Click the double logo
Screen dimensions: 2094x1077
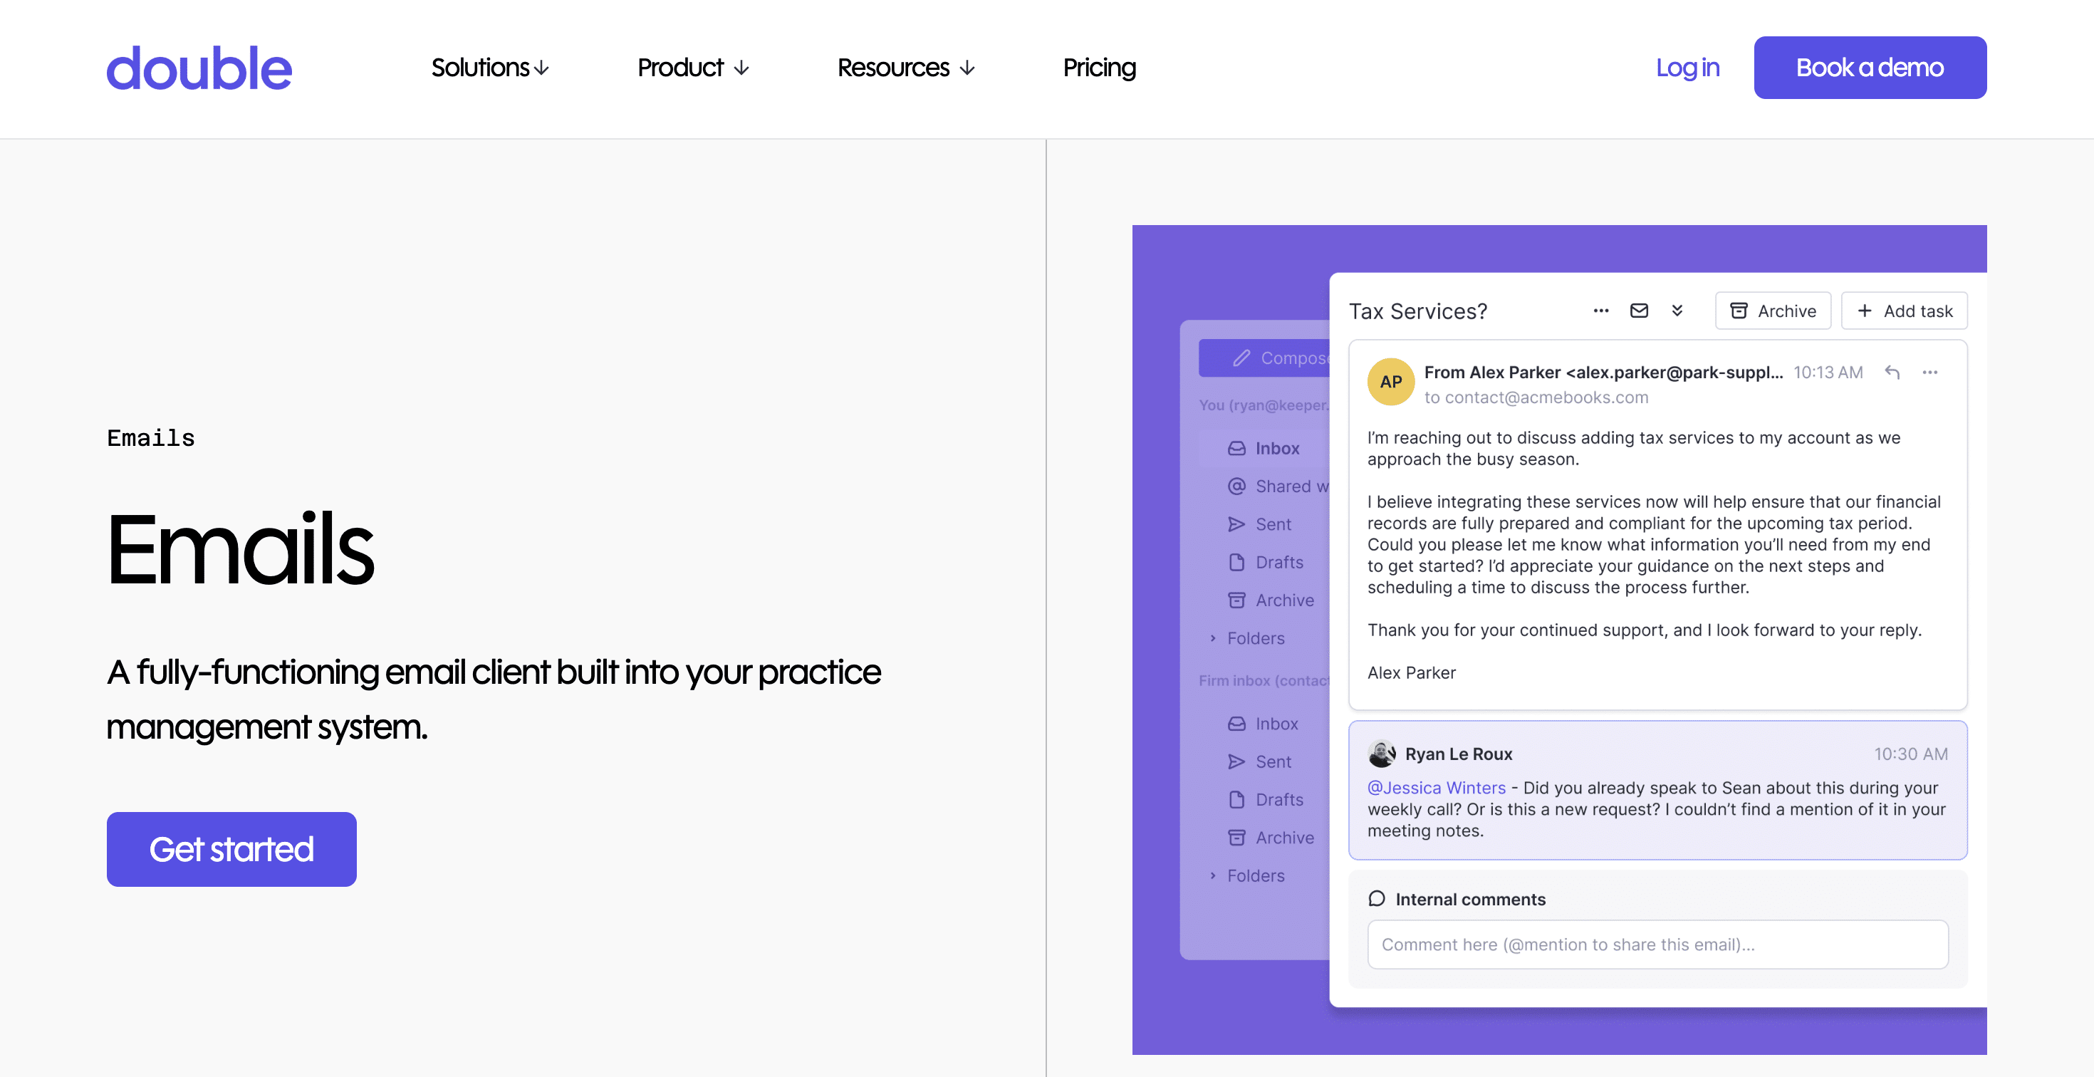(199, 68)
